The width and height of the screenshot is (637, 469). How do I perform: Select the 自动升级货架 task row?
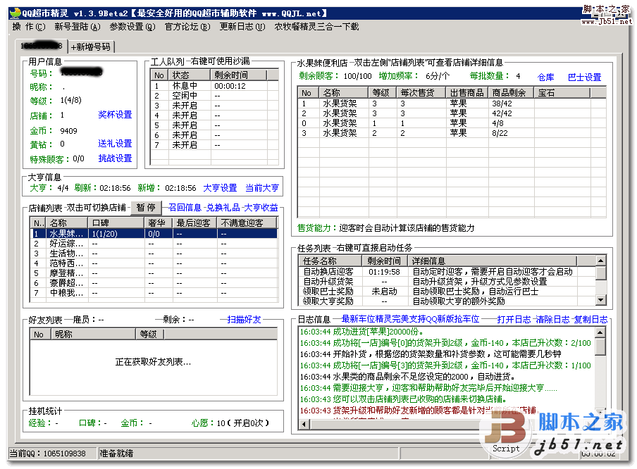447,282
